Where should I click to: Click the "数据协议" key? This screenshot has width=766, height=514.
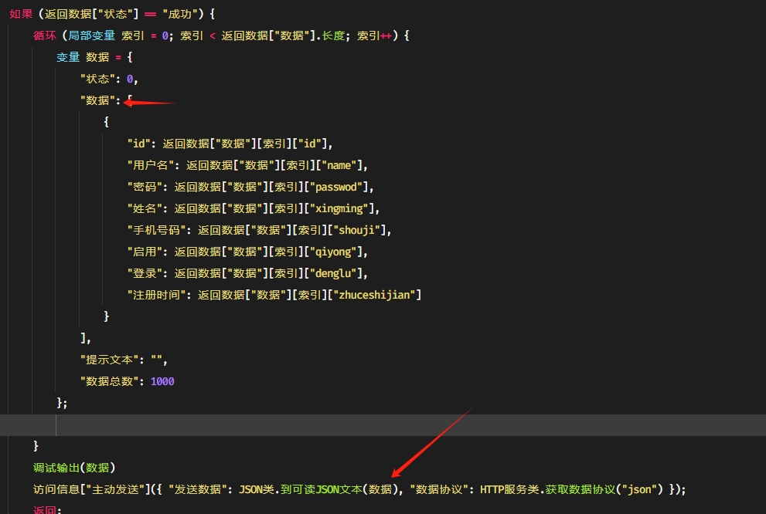click(x=439, y=489)
